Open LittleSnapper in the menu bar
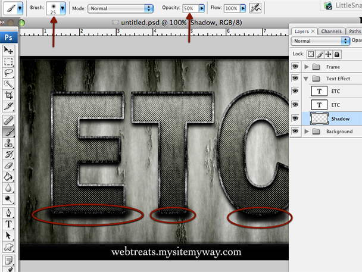The height and width of the screenshot is (272, 362). [343, 5]
